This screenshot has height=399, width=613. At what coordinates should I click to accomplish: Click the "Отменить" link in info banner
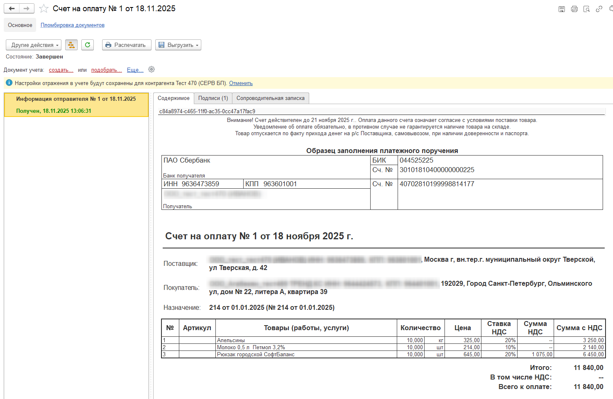pos(241,83)
